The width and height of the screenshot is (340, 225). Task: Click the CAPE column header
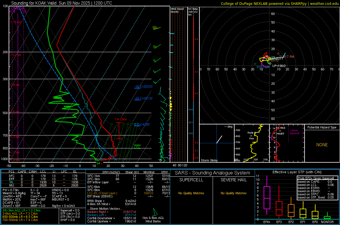(x=22, y=172)
